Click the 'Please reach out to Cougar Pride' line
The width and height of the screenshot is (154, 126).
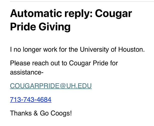click(x=64, y=63)
